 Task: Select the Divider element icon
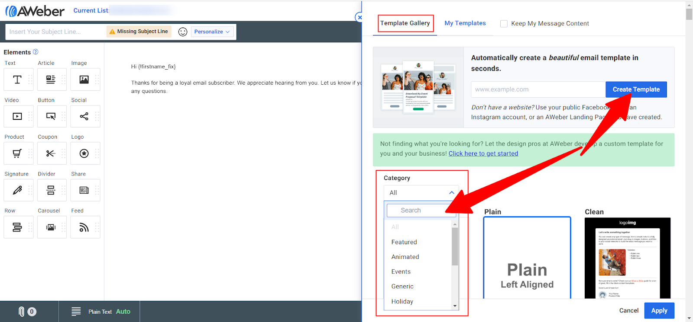51,190
